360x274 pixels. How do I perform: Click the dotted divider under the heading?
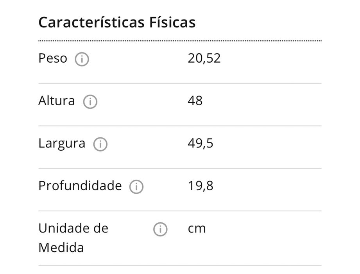180,41
